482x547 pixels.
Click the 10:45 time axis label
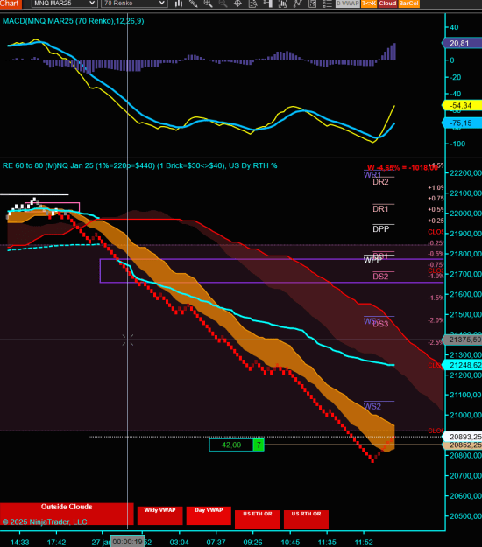coord(290,543)
